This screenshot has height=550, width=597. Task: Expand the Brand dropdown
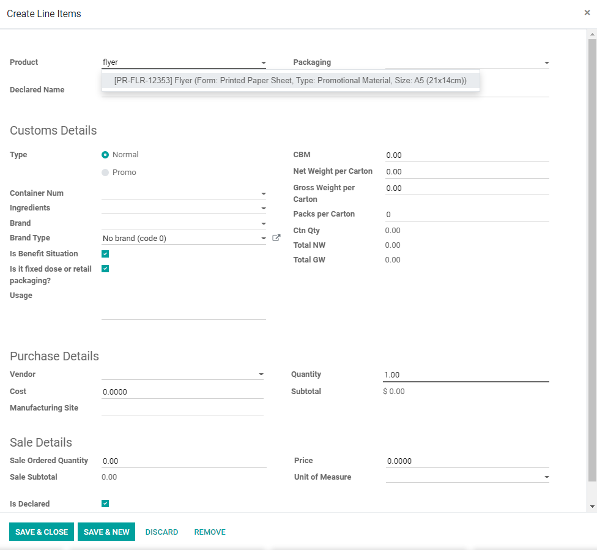263,223
